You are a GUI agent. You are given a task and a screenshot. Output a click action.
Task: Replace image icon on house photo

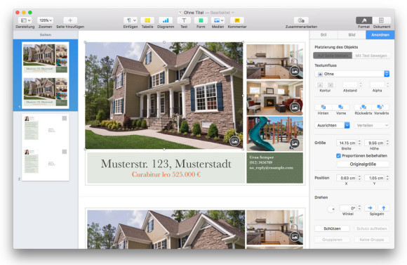coord(234,141)
